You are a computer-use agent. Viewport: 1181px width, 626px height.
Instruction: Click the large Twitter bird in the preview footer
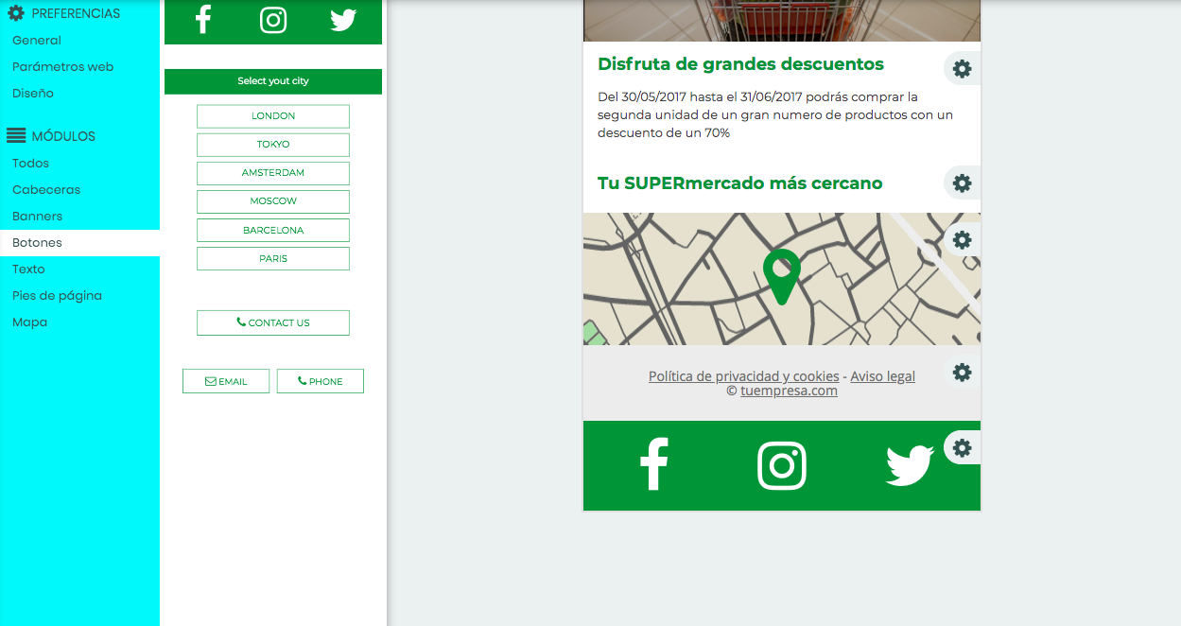point(910,465)
